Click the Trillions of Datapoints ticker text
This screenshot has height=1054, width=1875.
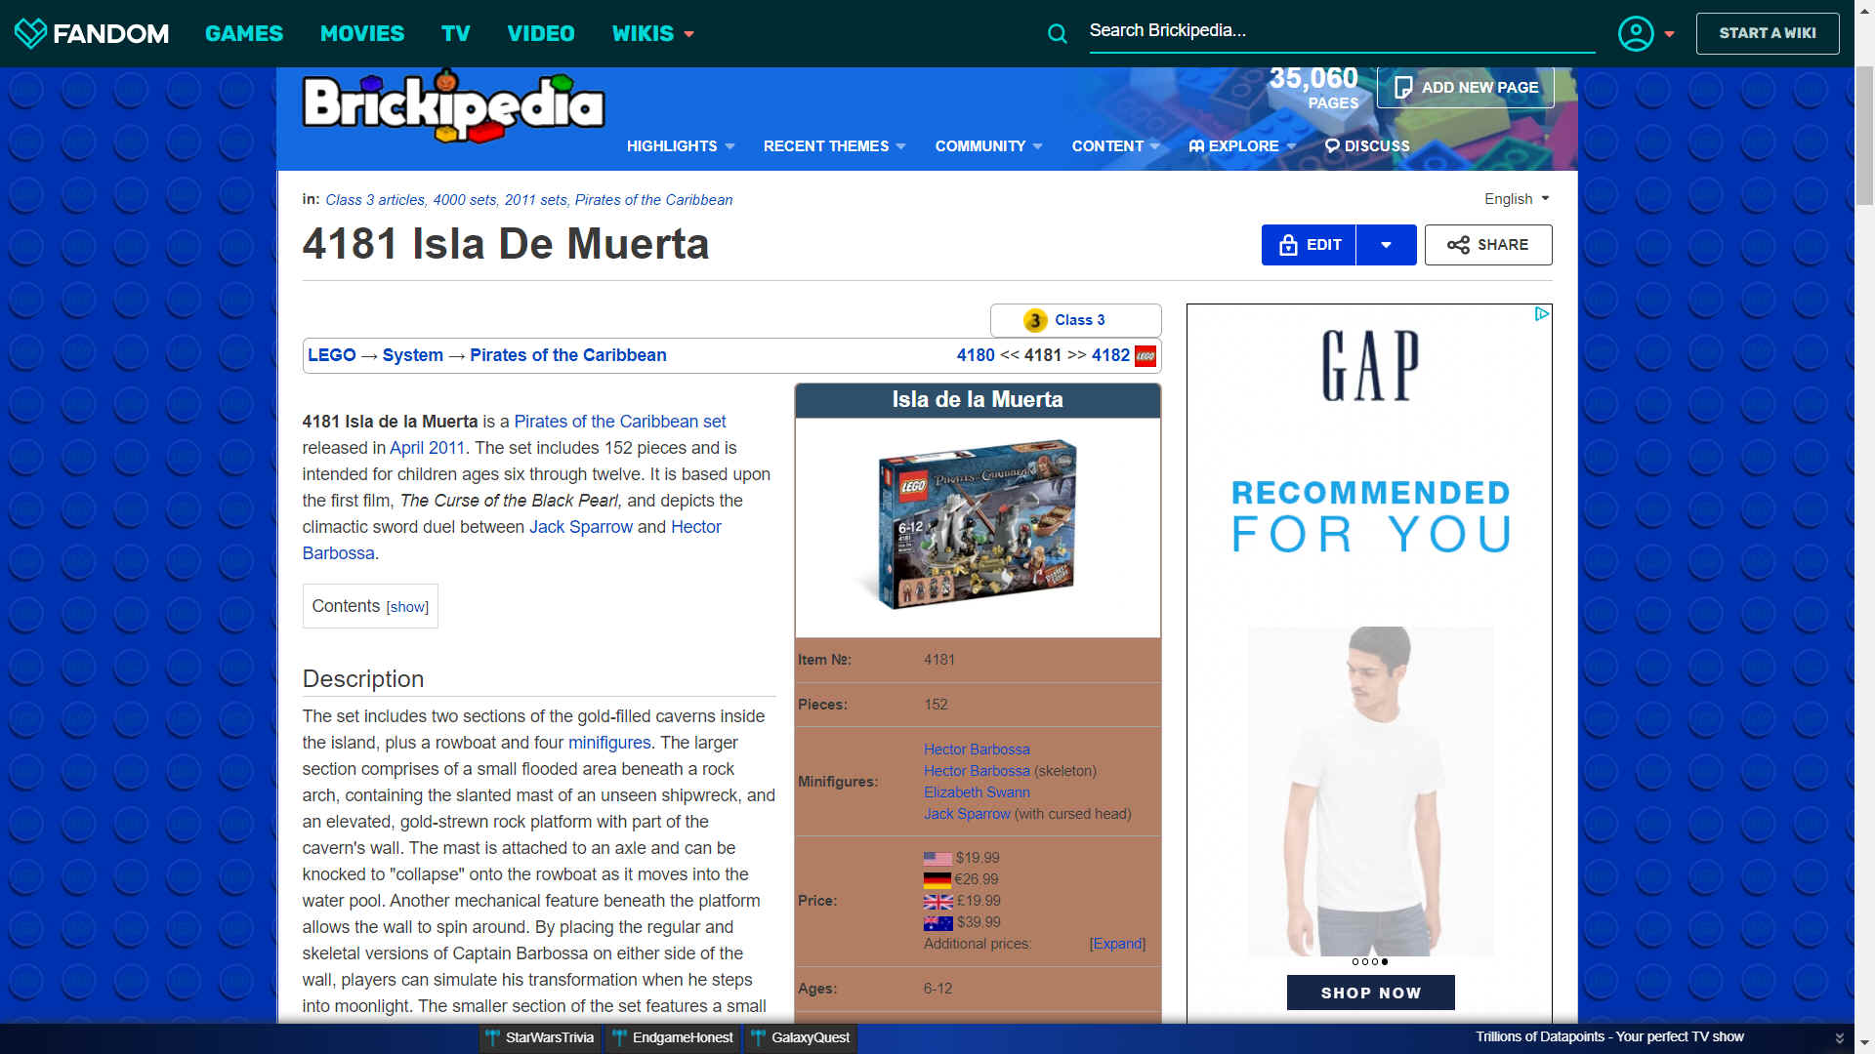click(x=1609, y=1036)
